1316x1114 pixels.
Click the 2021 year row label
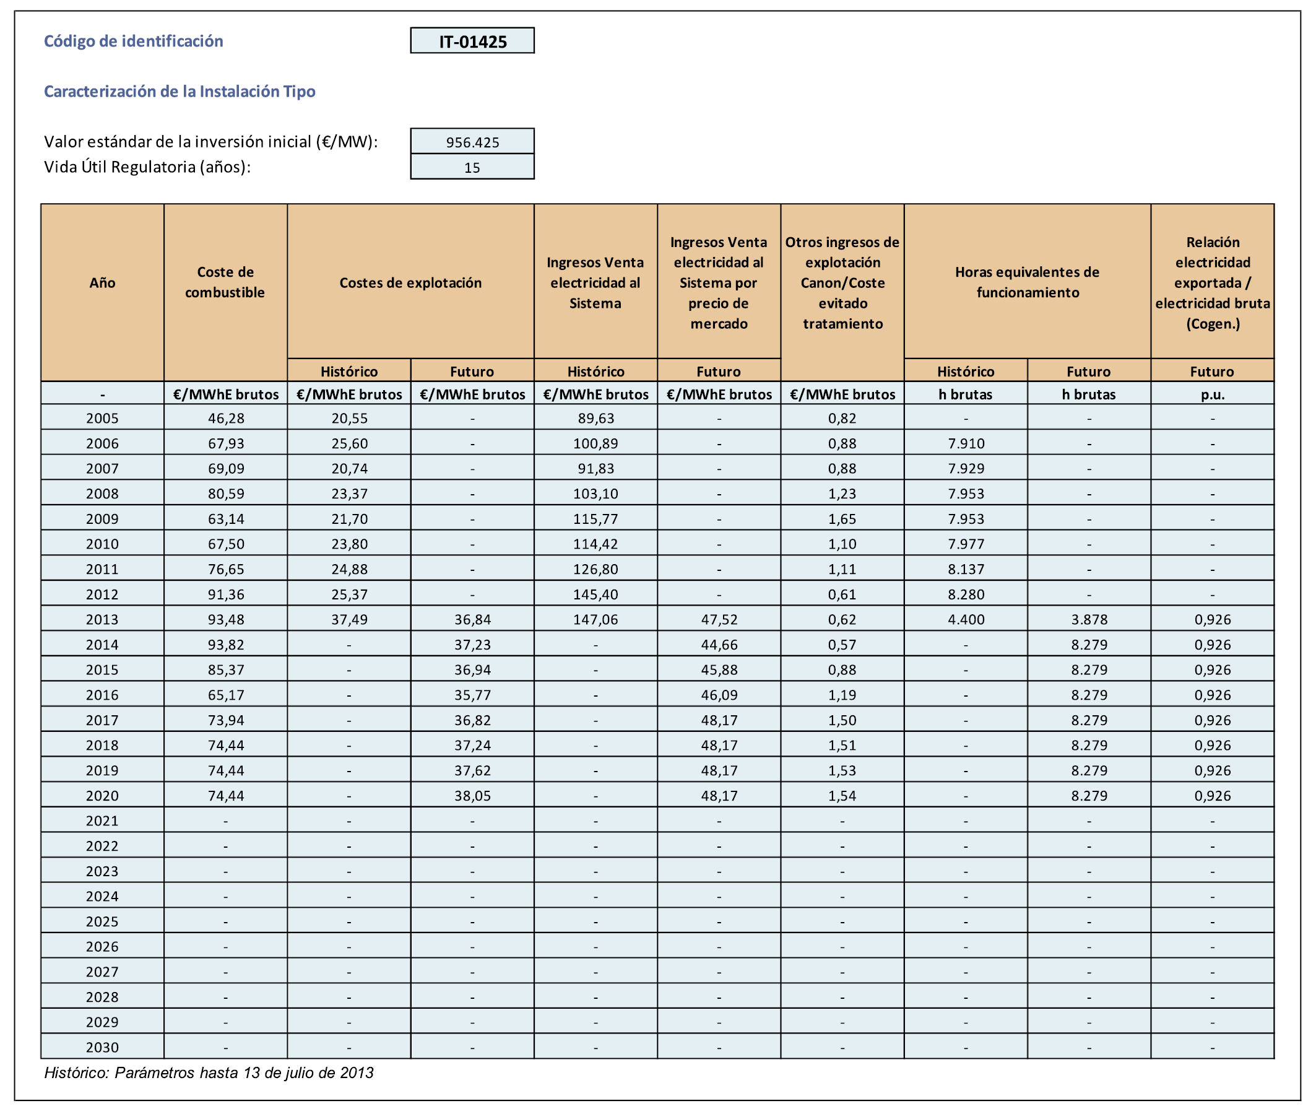[102, 821]
